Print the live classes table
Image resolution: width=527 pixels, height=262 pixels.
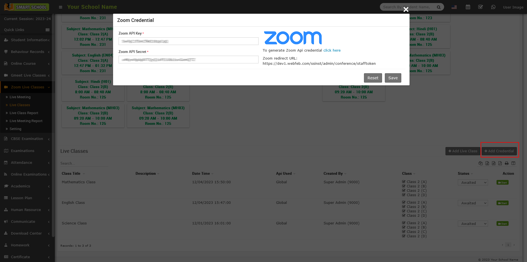pos(507,163)
